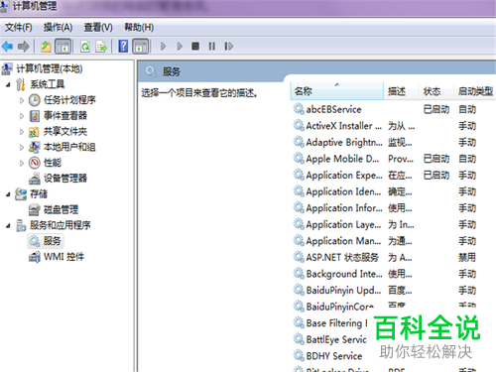Select the abcEBService service row
The height and width of the screenshot is (372, 496).
(394, 109)
